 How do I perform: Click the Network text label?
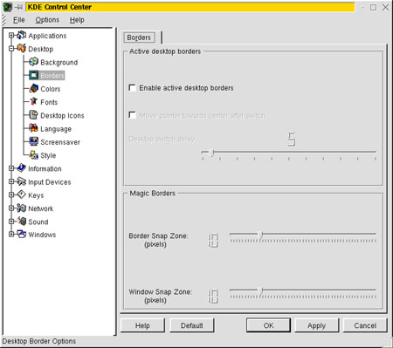pyautogui.click(x=41, y=208)
